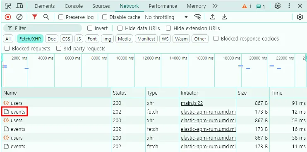This screenshot has height=152, width=307.
Task: Export HAR file with download icon
Action: click(224, 17)
